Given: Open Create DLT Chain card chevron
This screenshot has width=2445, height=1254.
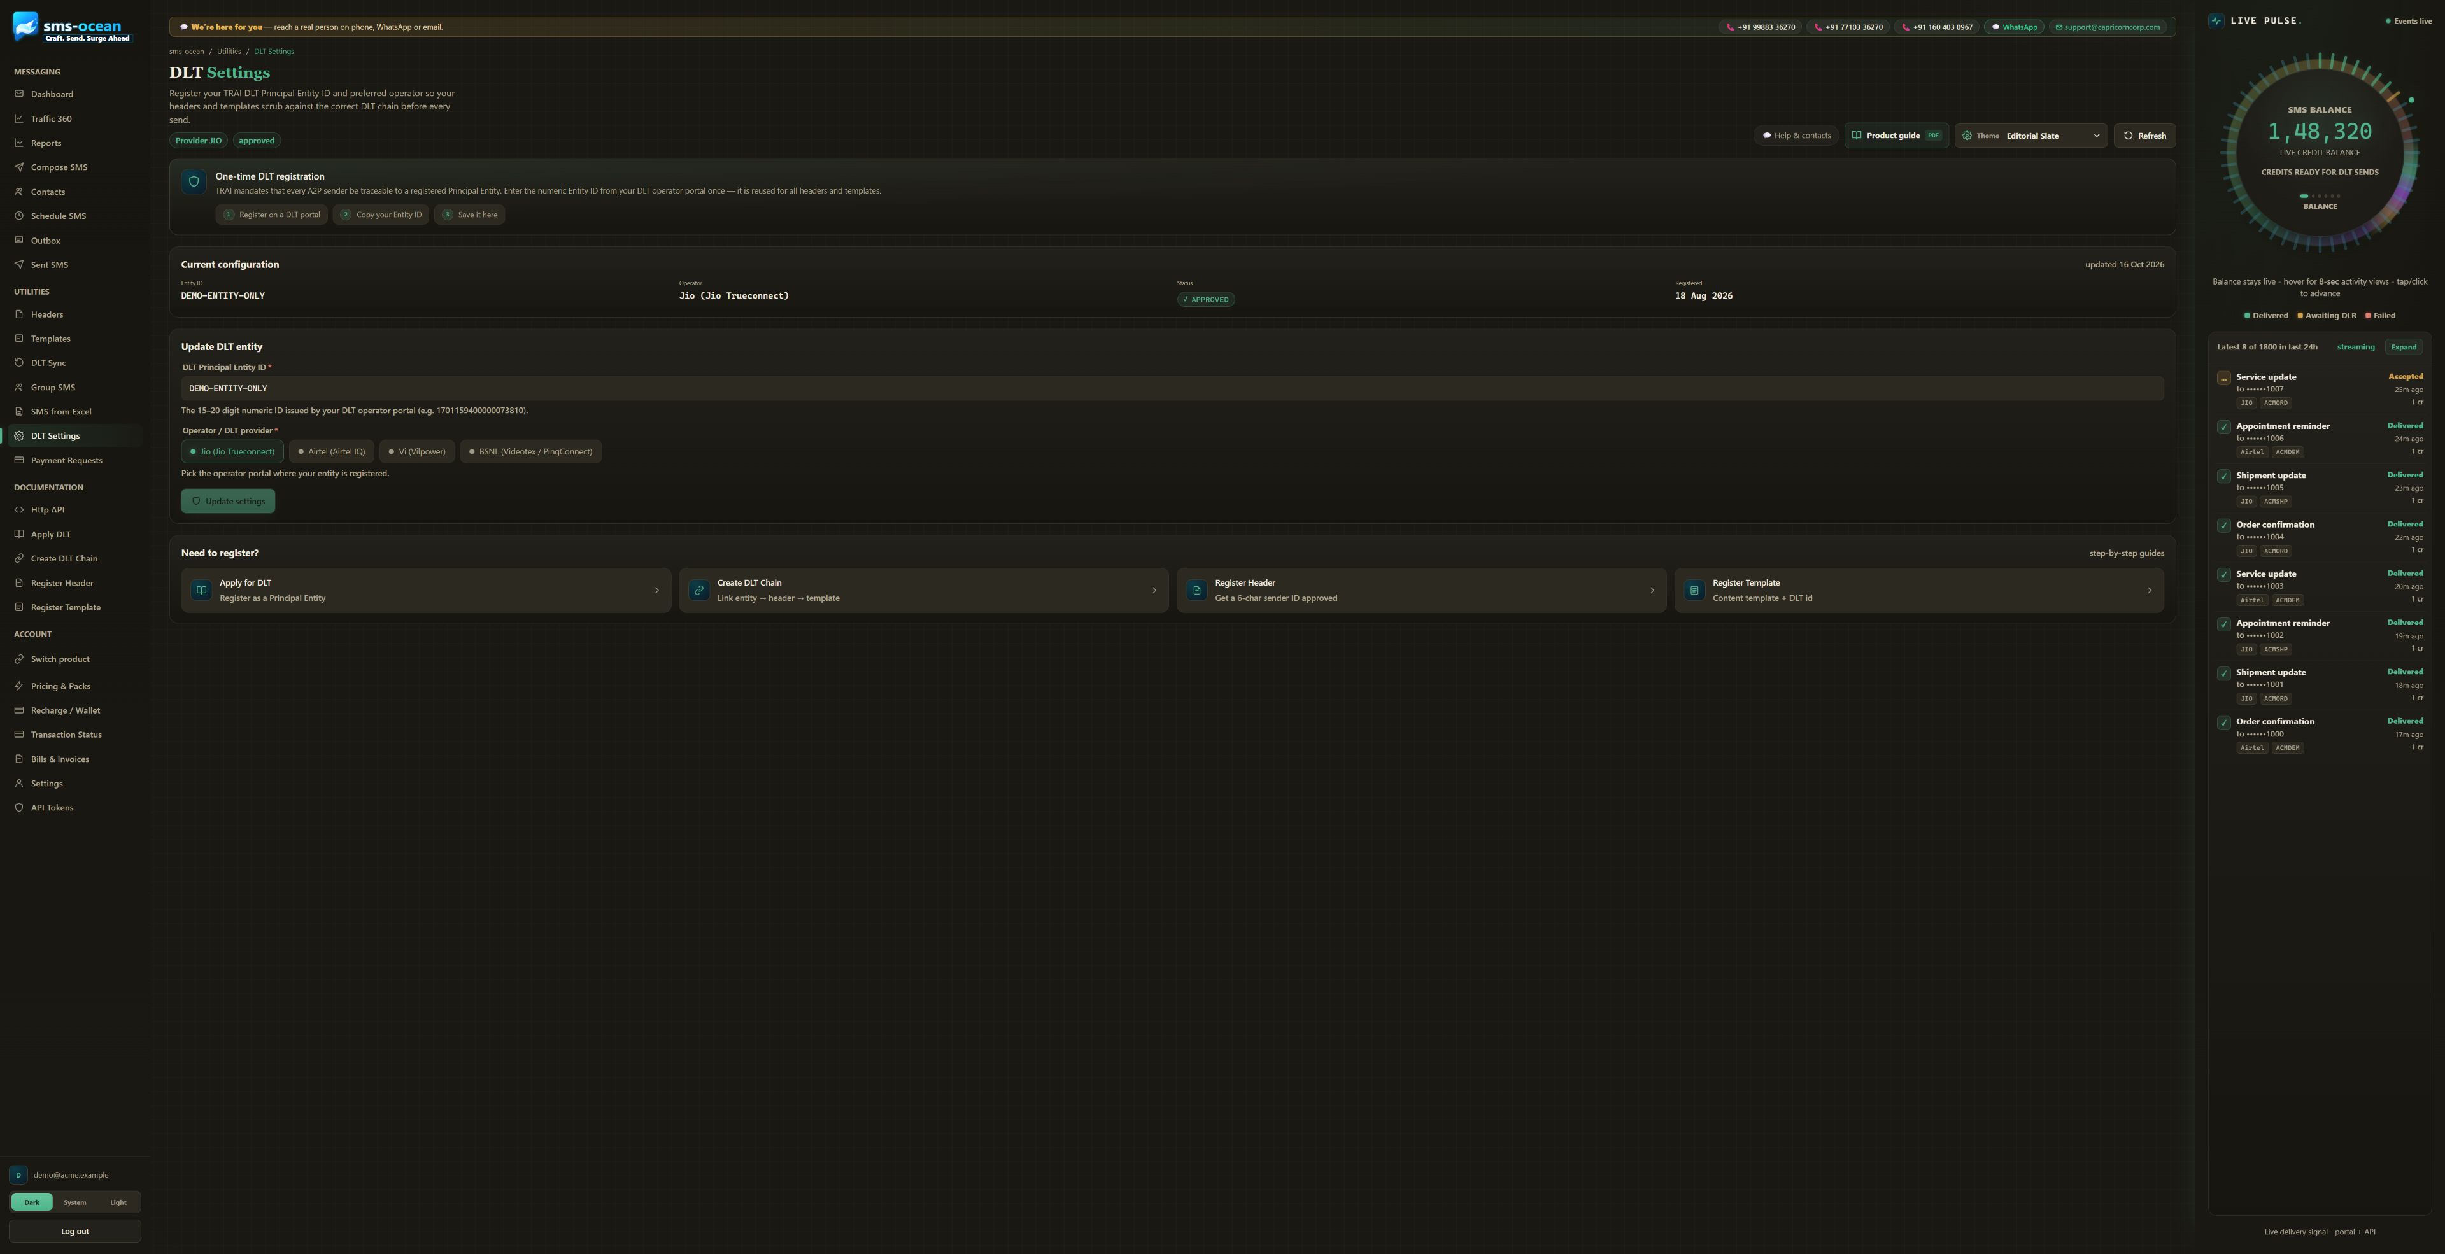Looking at the screenshot, I should tap(1154, 590).
